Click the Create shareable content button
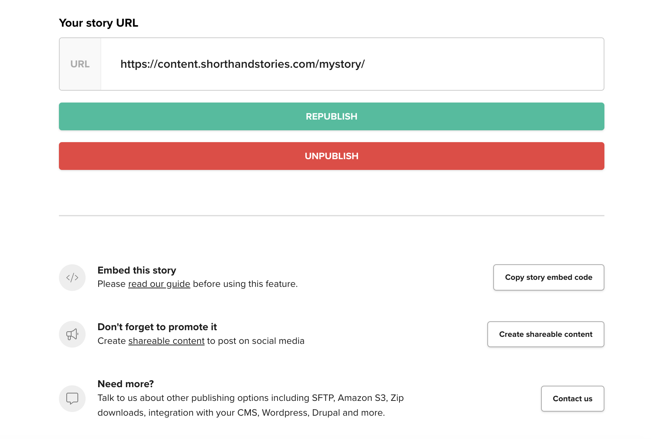The height and width of the screenshot is (439, 670). pyautogui.click(x=545, y=334)
